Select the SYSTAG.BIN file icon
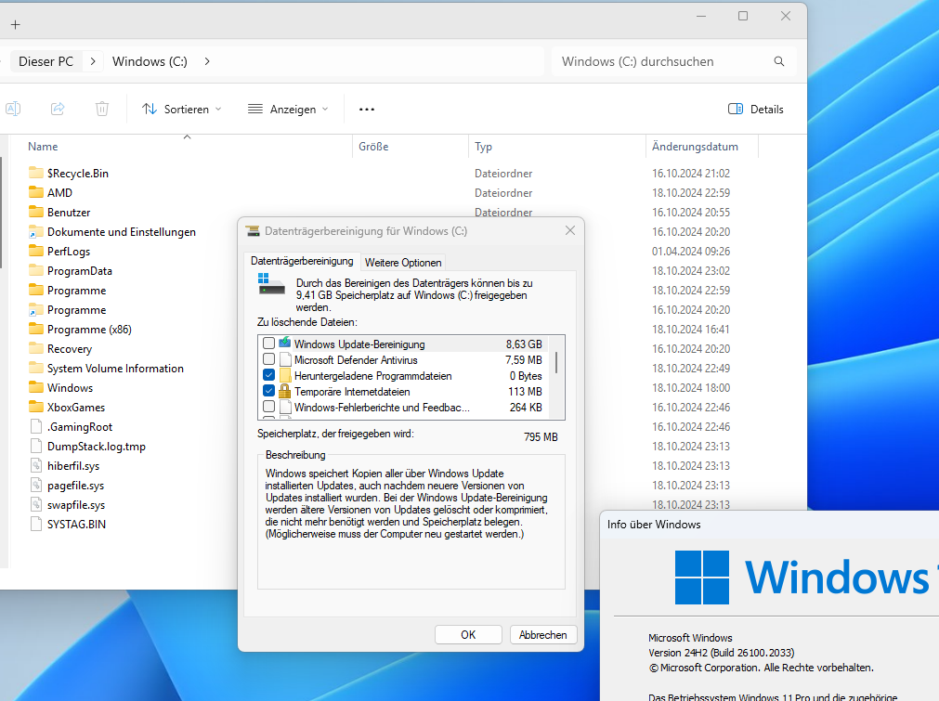The image size is (939, 701). pyautogui.click(x=36, y=524)
